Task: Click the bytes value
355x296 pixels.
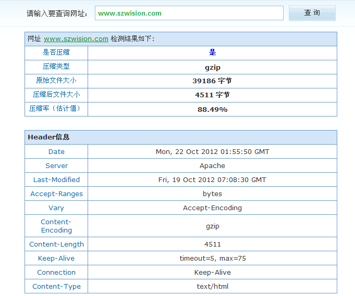Action: pos(212,194)
